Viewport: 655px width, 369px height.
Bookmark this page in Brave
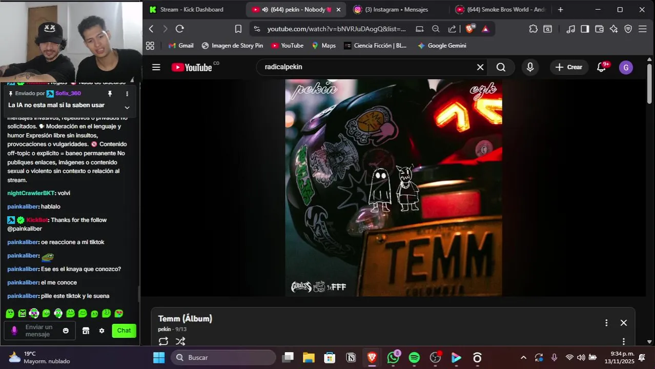(x=238, y=29)
